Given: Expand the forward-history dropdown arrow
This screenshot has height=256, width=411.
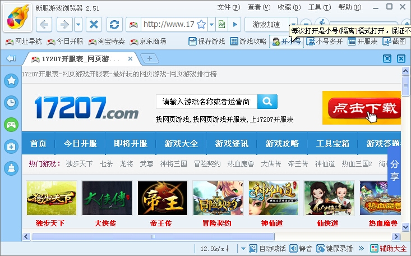Looking at the screenshot, I should click(x=78, y=25).
